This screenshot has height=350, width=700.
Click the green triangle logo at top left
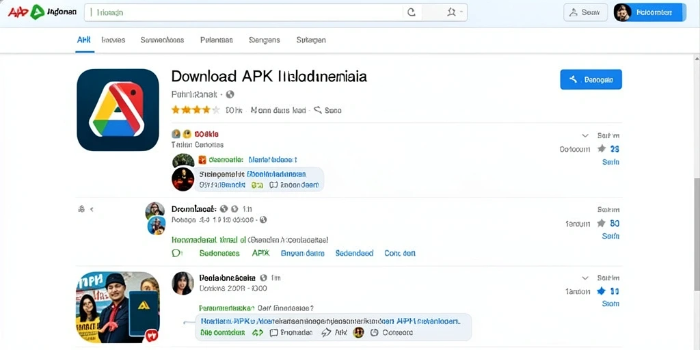(38, 12)
